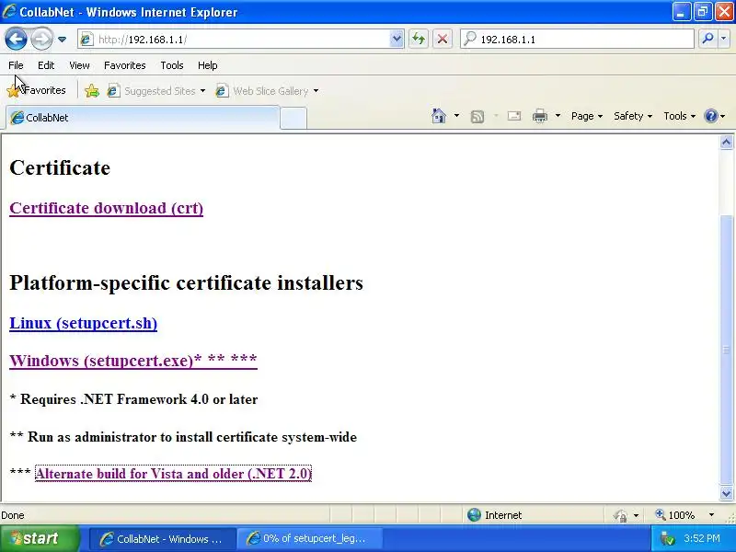The image size is (736, 552).
Task: Click the red Stop loading icon
Action: (443, 39)
